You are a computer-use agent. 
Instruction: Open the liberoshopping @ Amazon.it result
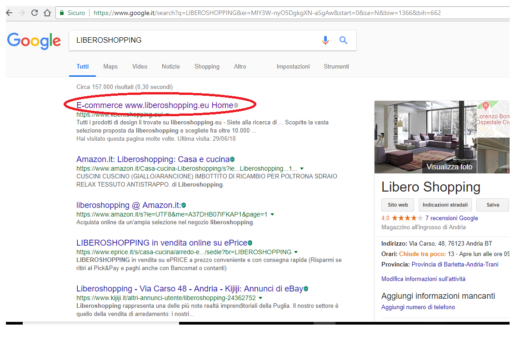[x=129, y=205]
